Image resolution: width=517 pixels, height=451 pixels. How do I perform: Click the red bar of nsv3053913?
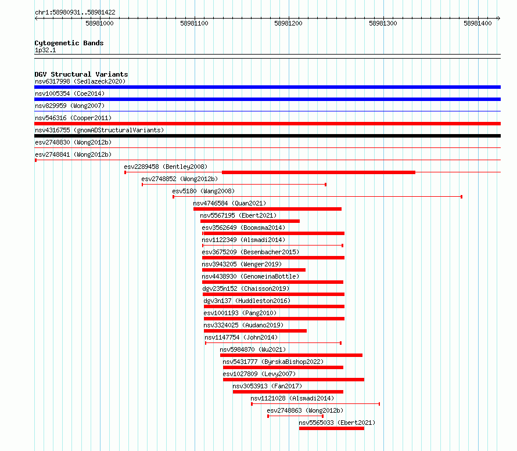coord(288,392)
